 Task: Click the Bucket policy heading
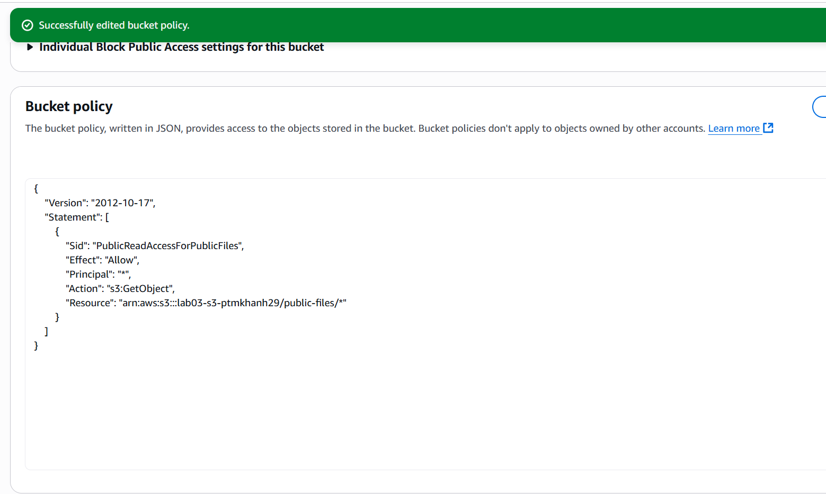(69, 106)
